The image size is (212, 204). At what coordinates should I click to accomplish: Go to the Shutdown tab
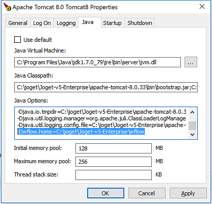click(140, 23)
